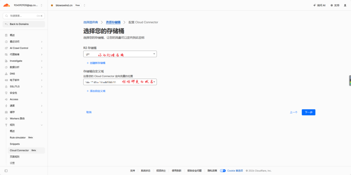351x175 pixels.
Task: Click the SSL/TLS lock icon
Action: click(6, 86)
